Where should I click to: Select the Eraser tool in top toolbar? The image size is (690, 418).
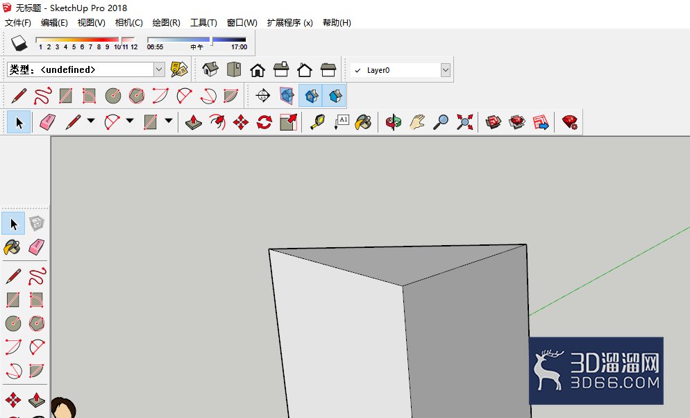tap(47, 122)
